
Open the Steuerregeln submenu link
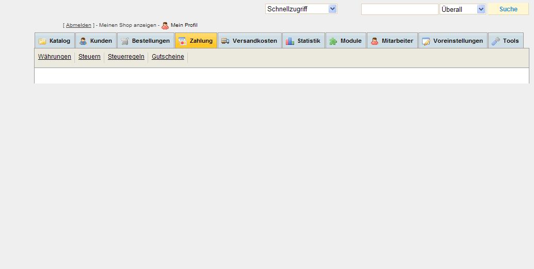(126, 57)
